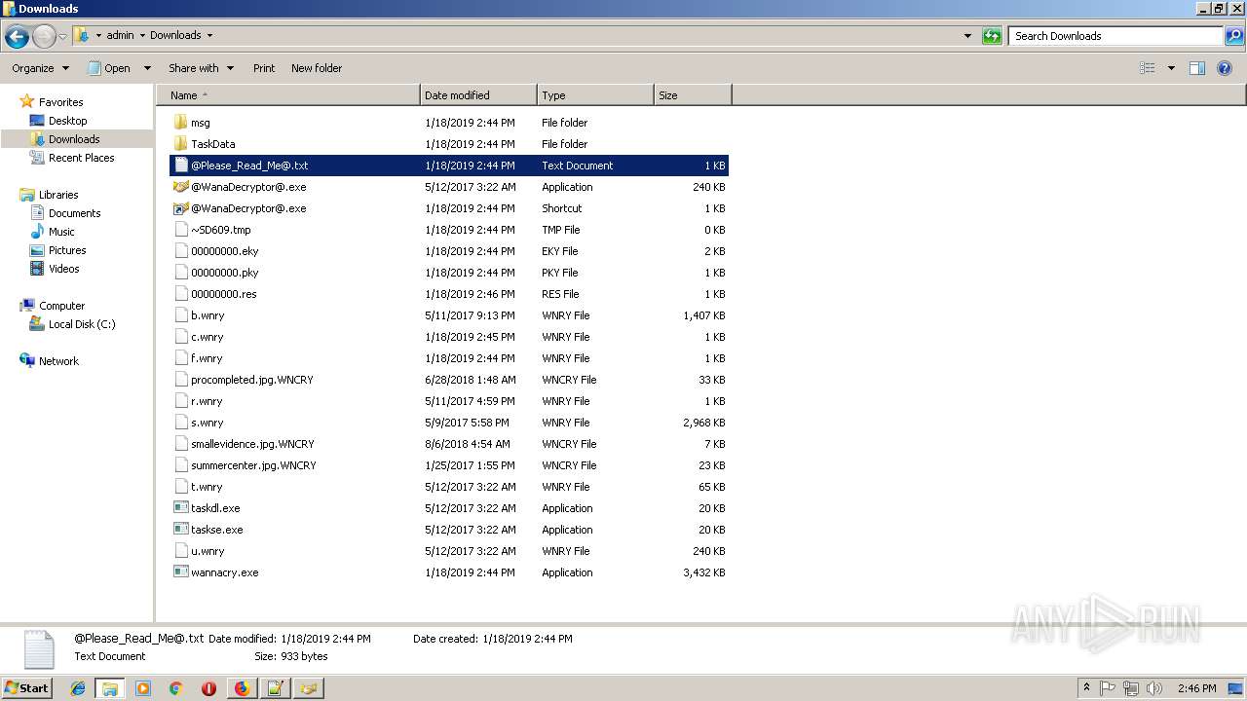Launch Opera from taskbar
Screen dimensions: 1247x701
pos(208,688)
